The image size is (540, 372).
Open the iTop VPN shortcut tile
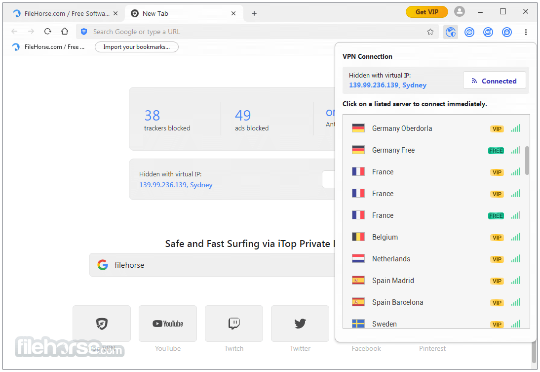point(102,324)
